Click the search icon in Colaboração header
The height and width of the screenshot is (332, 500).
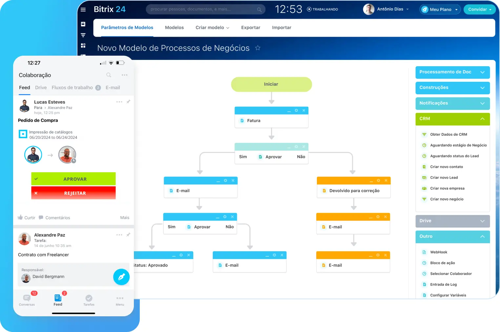tap(109, 75)
